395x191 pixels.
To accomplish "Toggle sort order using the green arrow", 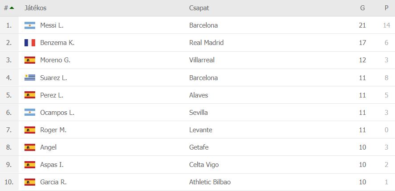I will 12,8.
